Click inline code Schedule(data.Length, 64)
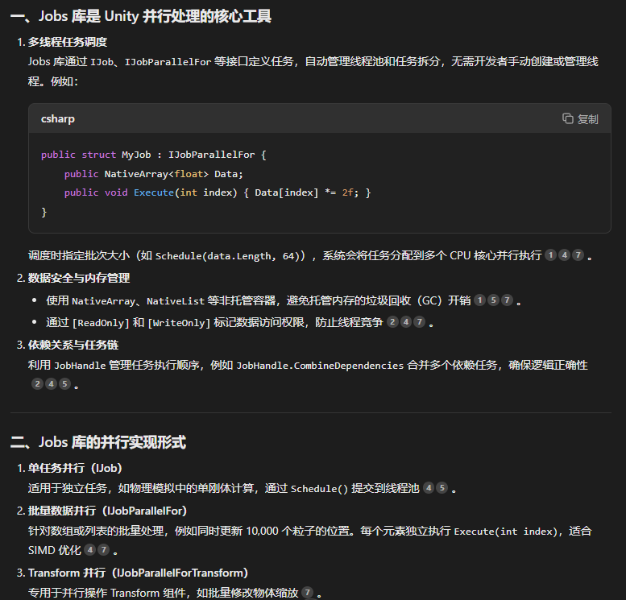Viewport: 626px width, 600px height. pyautogui.click(x=227, y=256)
